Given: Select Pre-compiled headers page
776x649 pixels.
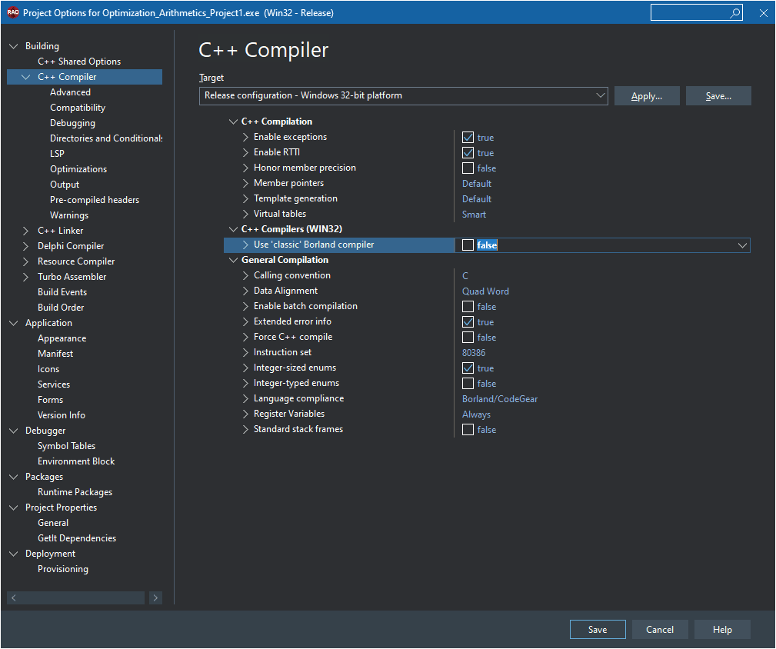Looking at the screenshot, I should [95, 200].
